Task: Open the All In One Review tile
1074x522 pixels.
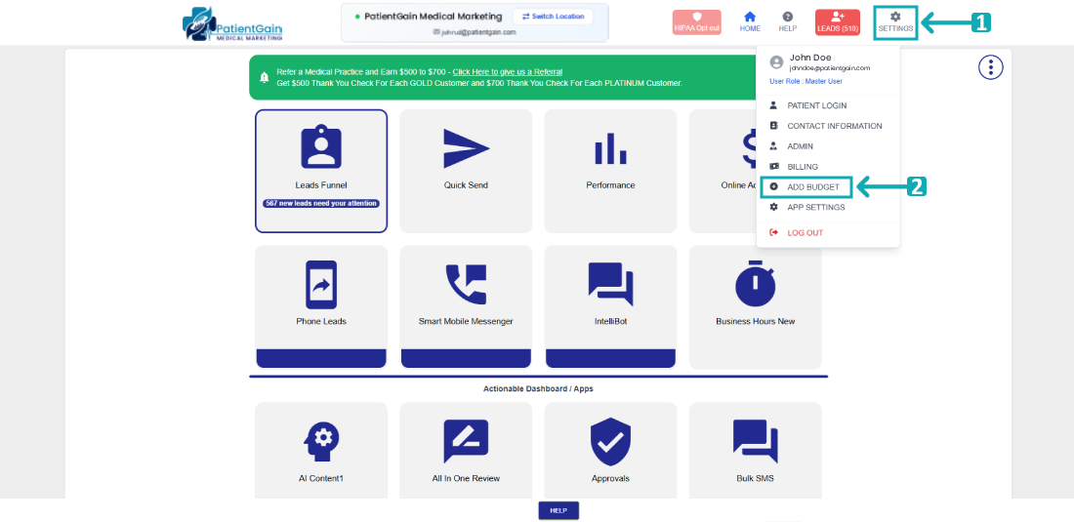Action: (x=466, y=450)
